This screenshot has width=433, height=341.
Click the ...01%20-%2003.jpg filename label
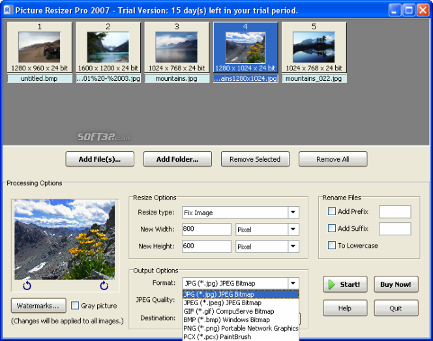pyautogui.click(x=108, y=78)
